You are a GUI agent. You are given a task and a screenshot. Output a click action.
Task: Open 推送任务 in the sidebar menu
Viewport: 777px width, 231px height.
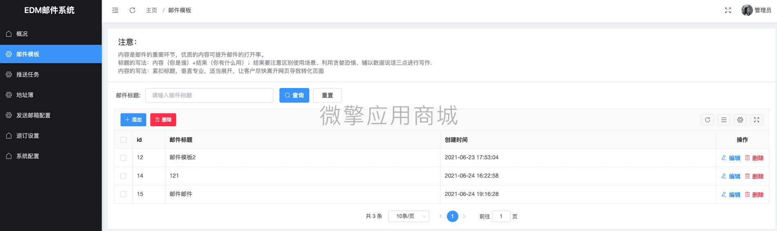(x=51, y=75)
